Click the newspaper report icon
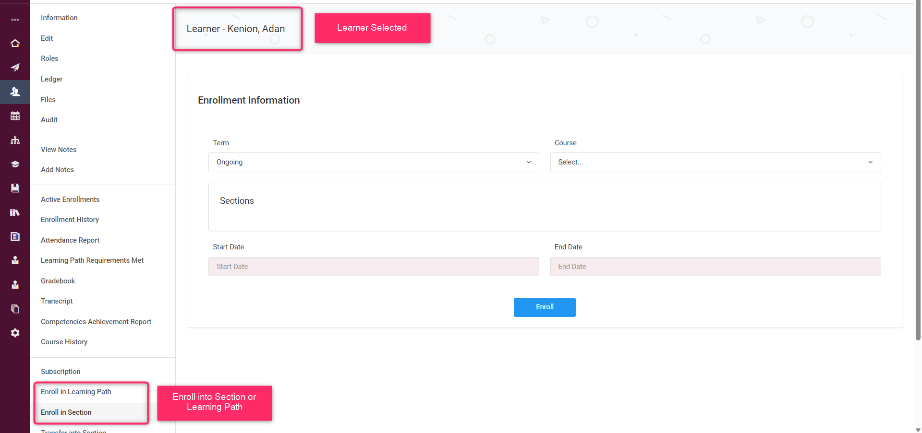Viewport: 922px width, 433px height. [15, 236]
